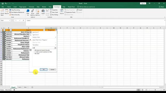Toggle Use Relative References
The image size is (166, 93).
pyautogui.click(x=17, y=12)
